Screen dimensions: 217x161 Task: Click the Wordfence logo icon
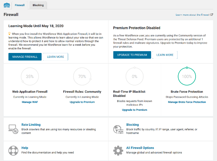7,5
